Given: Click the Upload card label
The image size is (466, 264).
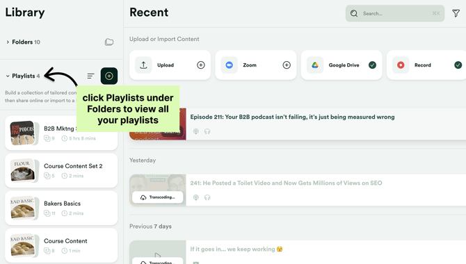Looking at the screenshot, I should 166,65.
